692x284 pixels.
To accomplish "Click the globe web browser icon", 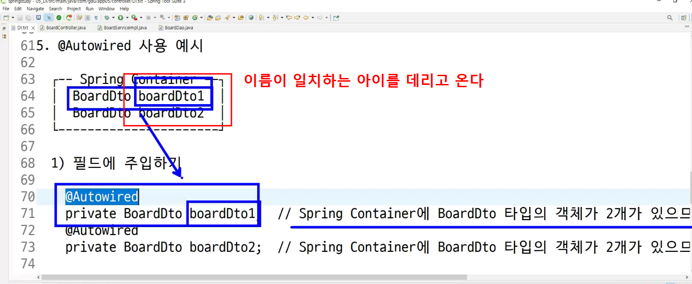I will (251, 18).
